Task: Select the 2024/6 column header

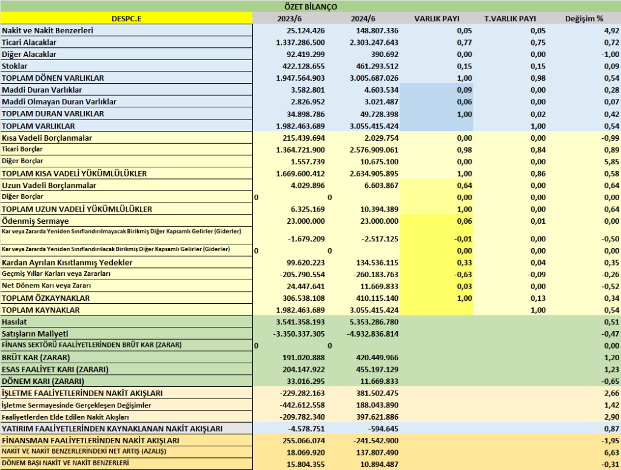Action: (363, 18)
